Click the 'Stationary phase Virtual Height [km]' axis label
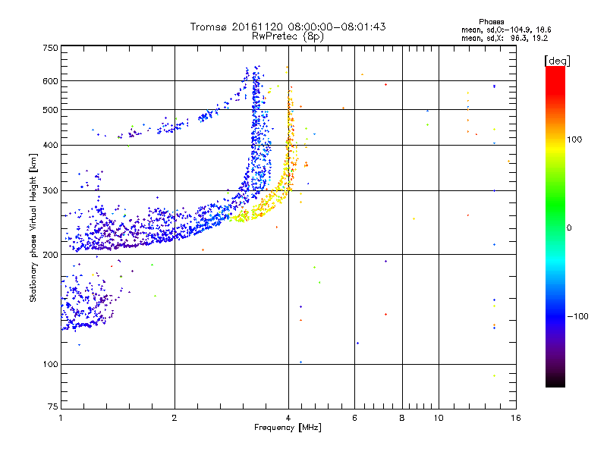The height and width of the screenshot is (455, 607). tap(33, 228)
